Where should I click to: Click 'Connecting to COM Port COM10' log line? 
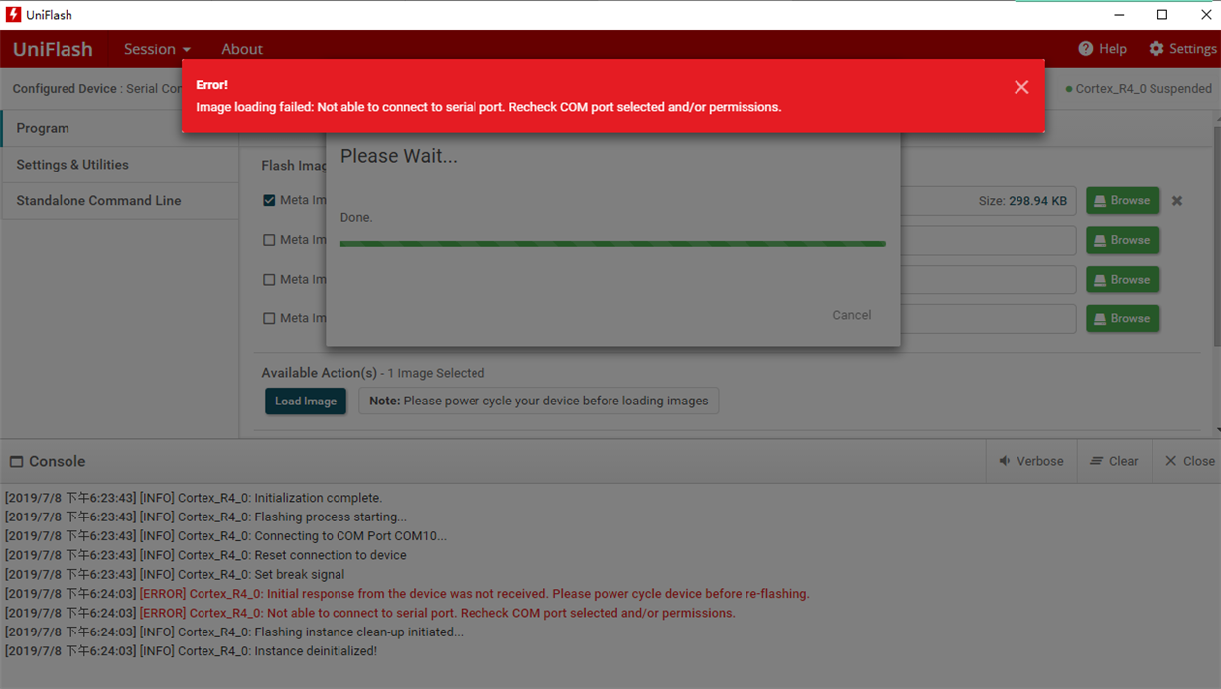225,536
